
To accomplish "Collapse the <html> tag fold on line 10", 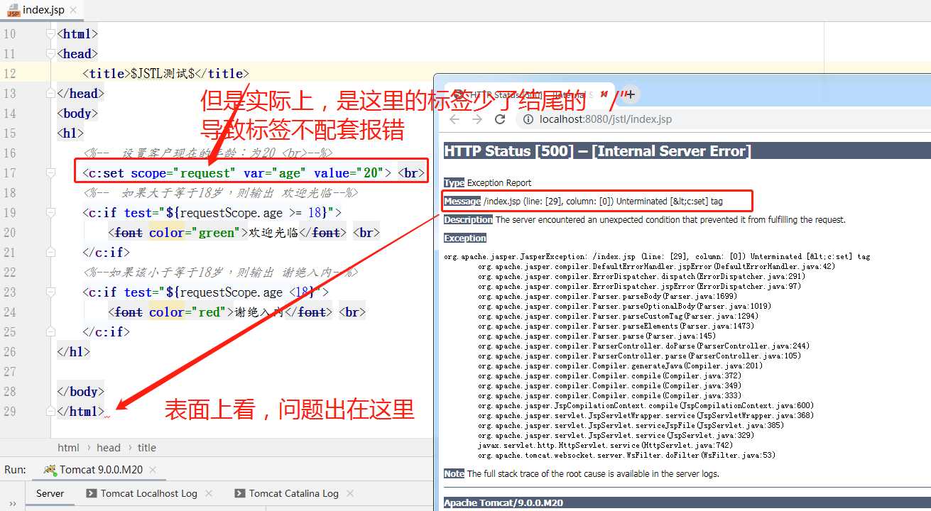I will tap(50, 34).
